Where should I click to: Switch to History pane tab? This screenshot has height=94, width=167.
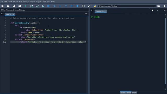click(x=134, y=93)
